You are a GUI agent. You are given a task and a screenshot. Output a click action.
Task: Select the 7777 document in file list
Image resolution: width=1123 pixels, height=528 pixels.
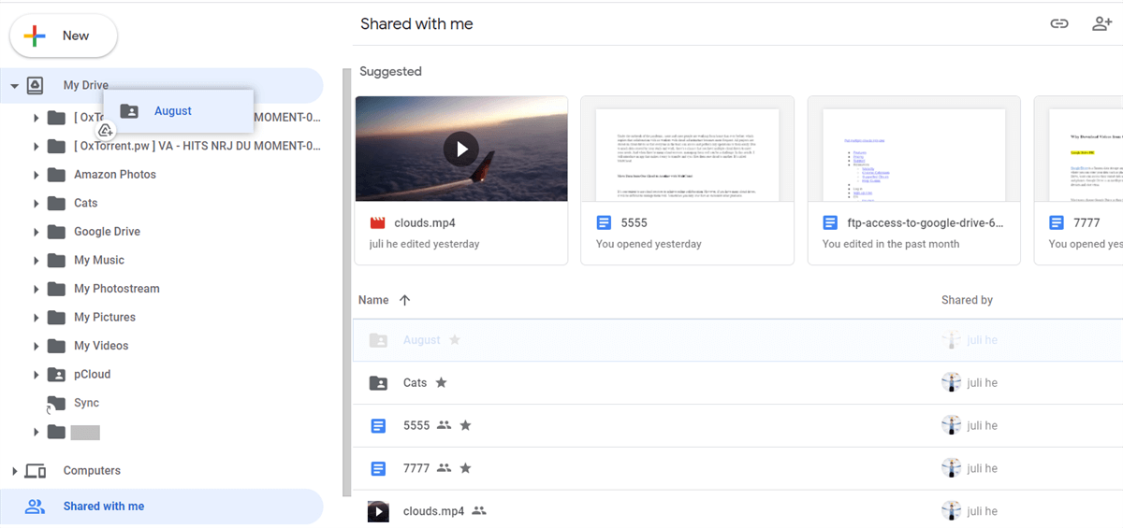click(x=739, y=469)
